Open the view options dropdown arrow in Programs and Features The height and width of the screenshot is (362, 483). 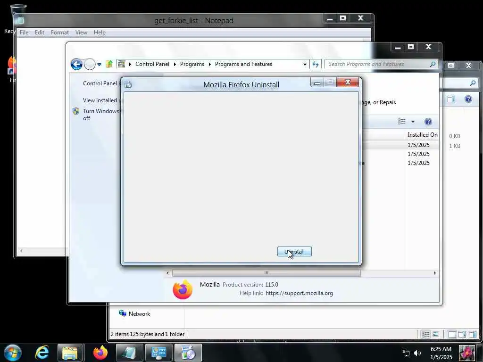413,122
